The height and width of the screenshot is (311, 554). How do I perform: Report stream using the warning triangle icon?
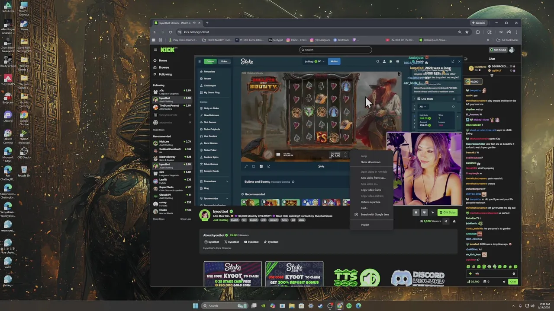[x=454, y=221]
